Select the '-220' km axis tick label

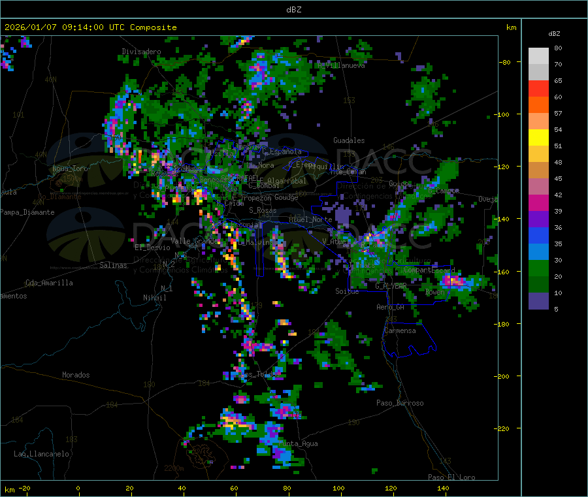502,429
